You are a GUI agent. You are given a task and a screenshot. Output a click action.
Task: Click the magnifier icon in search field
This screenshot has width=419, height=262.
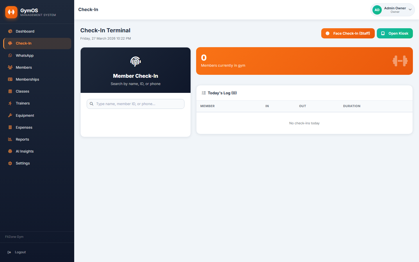click(91, 104)
